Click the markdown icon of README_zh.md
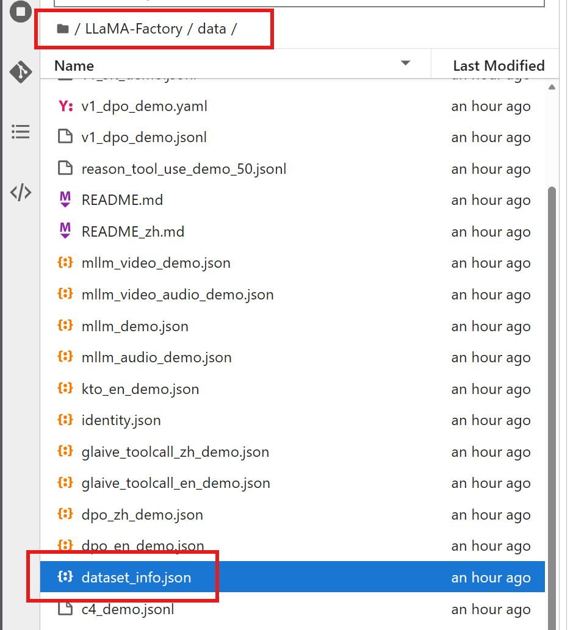This screenshot has height=630, width=573. point(65,231)
